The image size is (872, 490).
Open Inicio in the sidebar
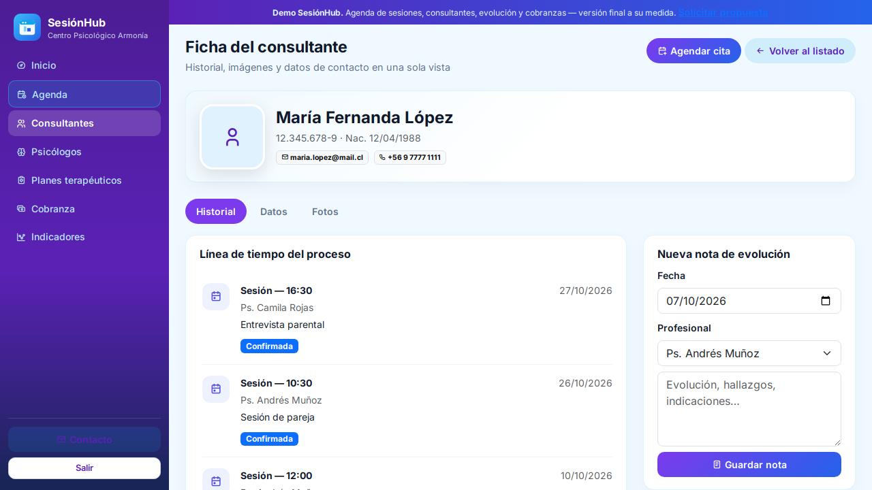pos(84,65)
